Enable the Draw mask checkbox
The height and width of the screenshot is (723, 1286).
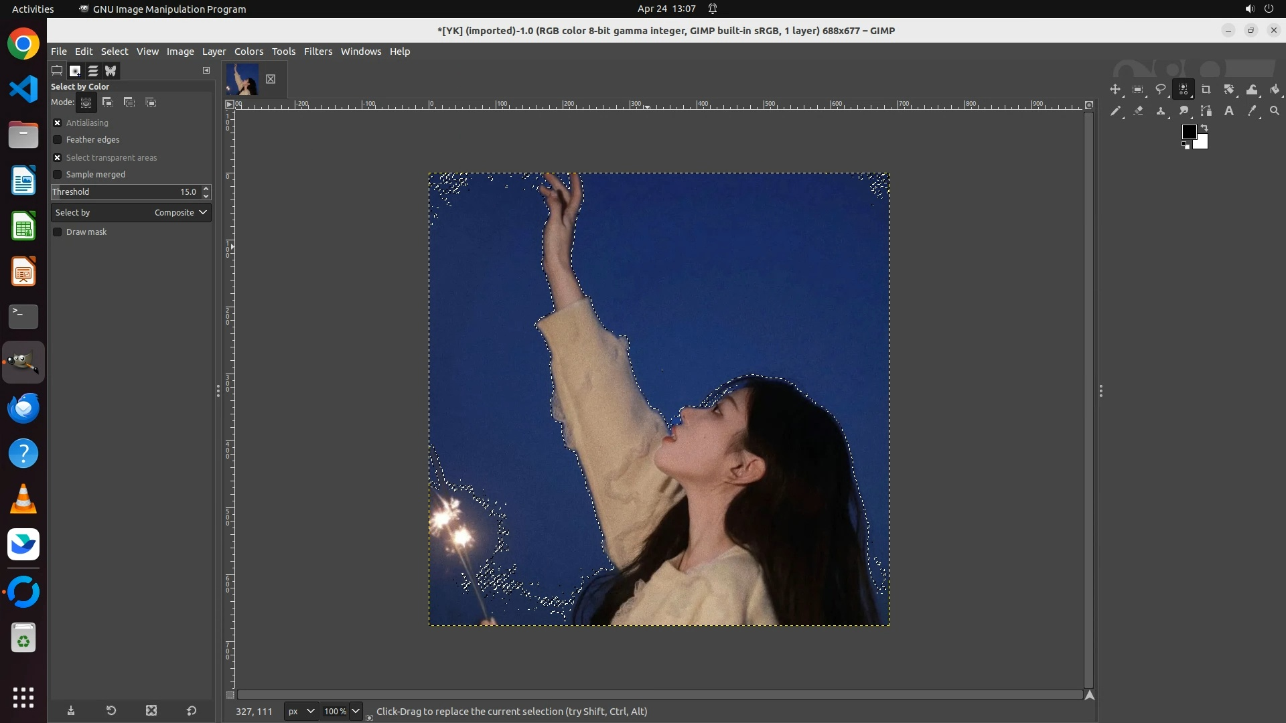(58, 232)
